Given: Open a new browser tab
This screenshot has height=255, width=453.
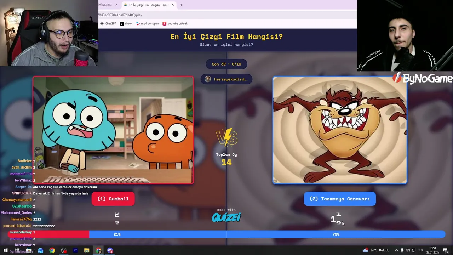Looking at the screenshot, I should tap(181, 5).
